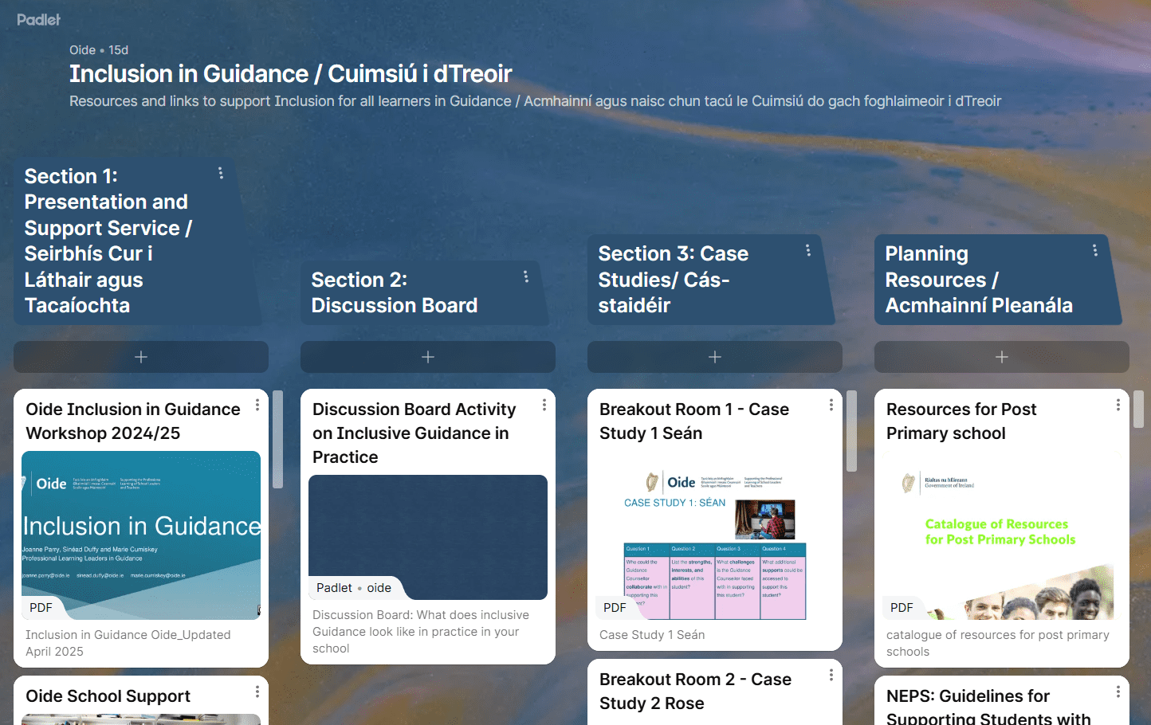Add a post to Planning Resources column

[x=1001, y=357]
